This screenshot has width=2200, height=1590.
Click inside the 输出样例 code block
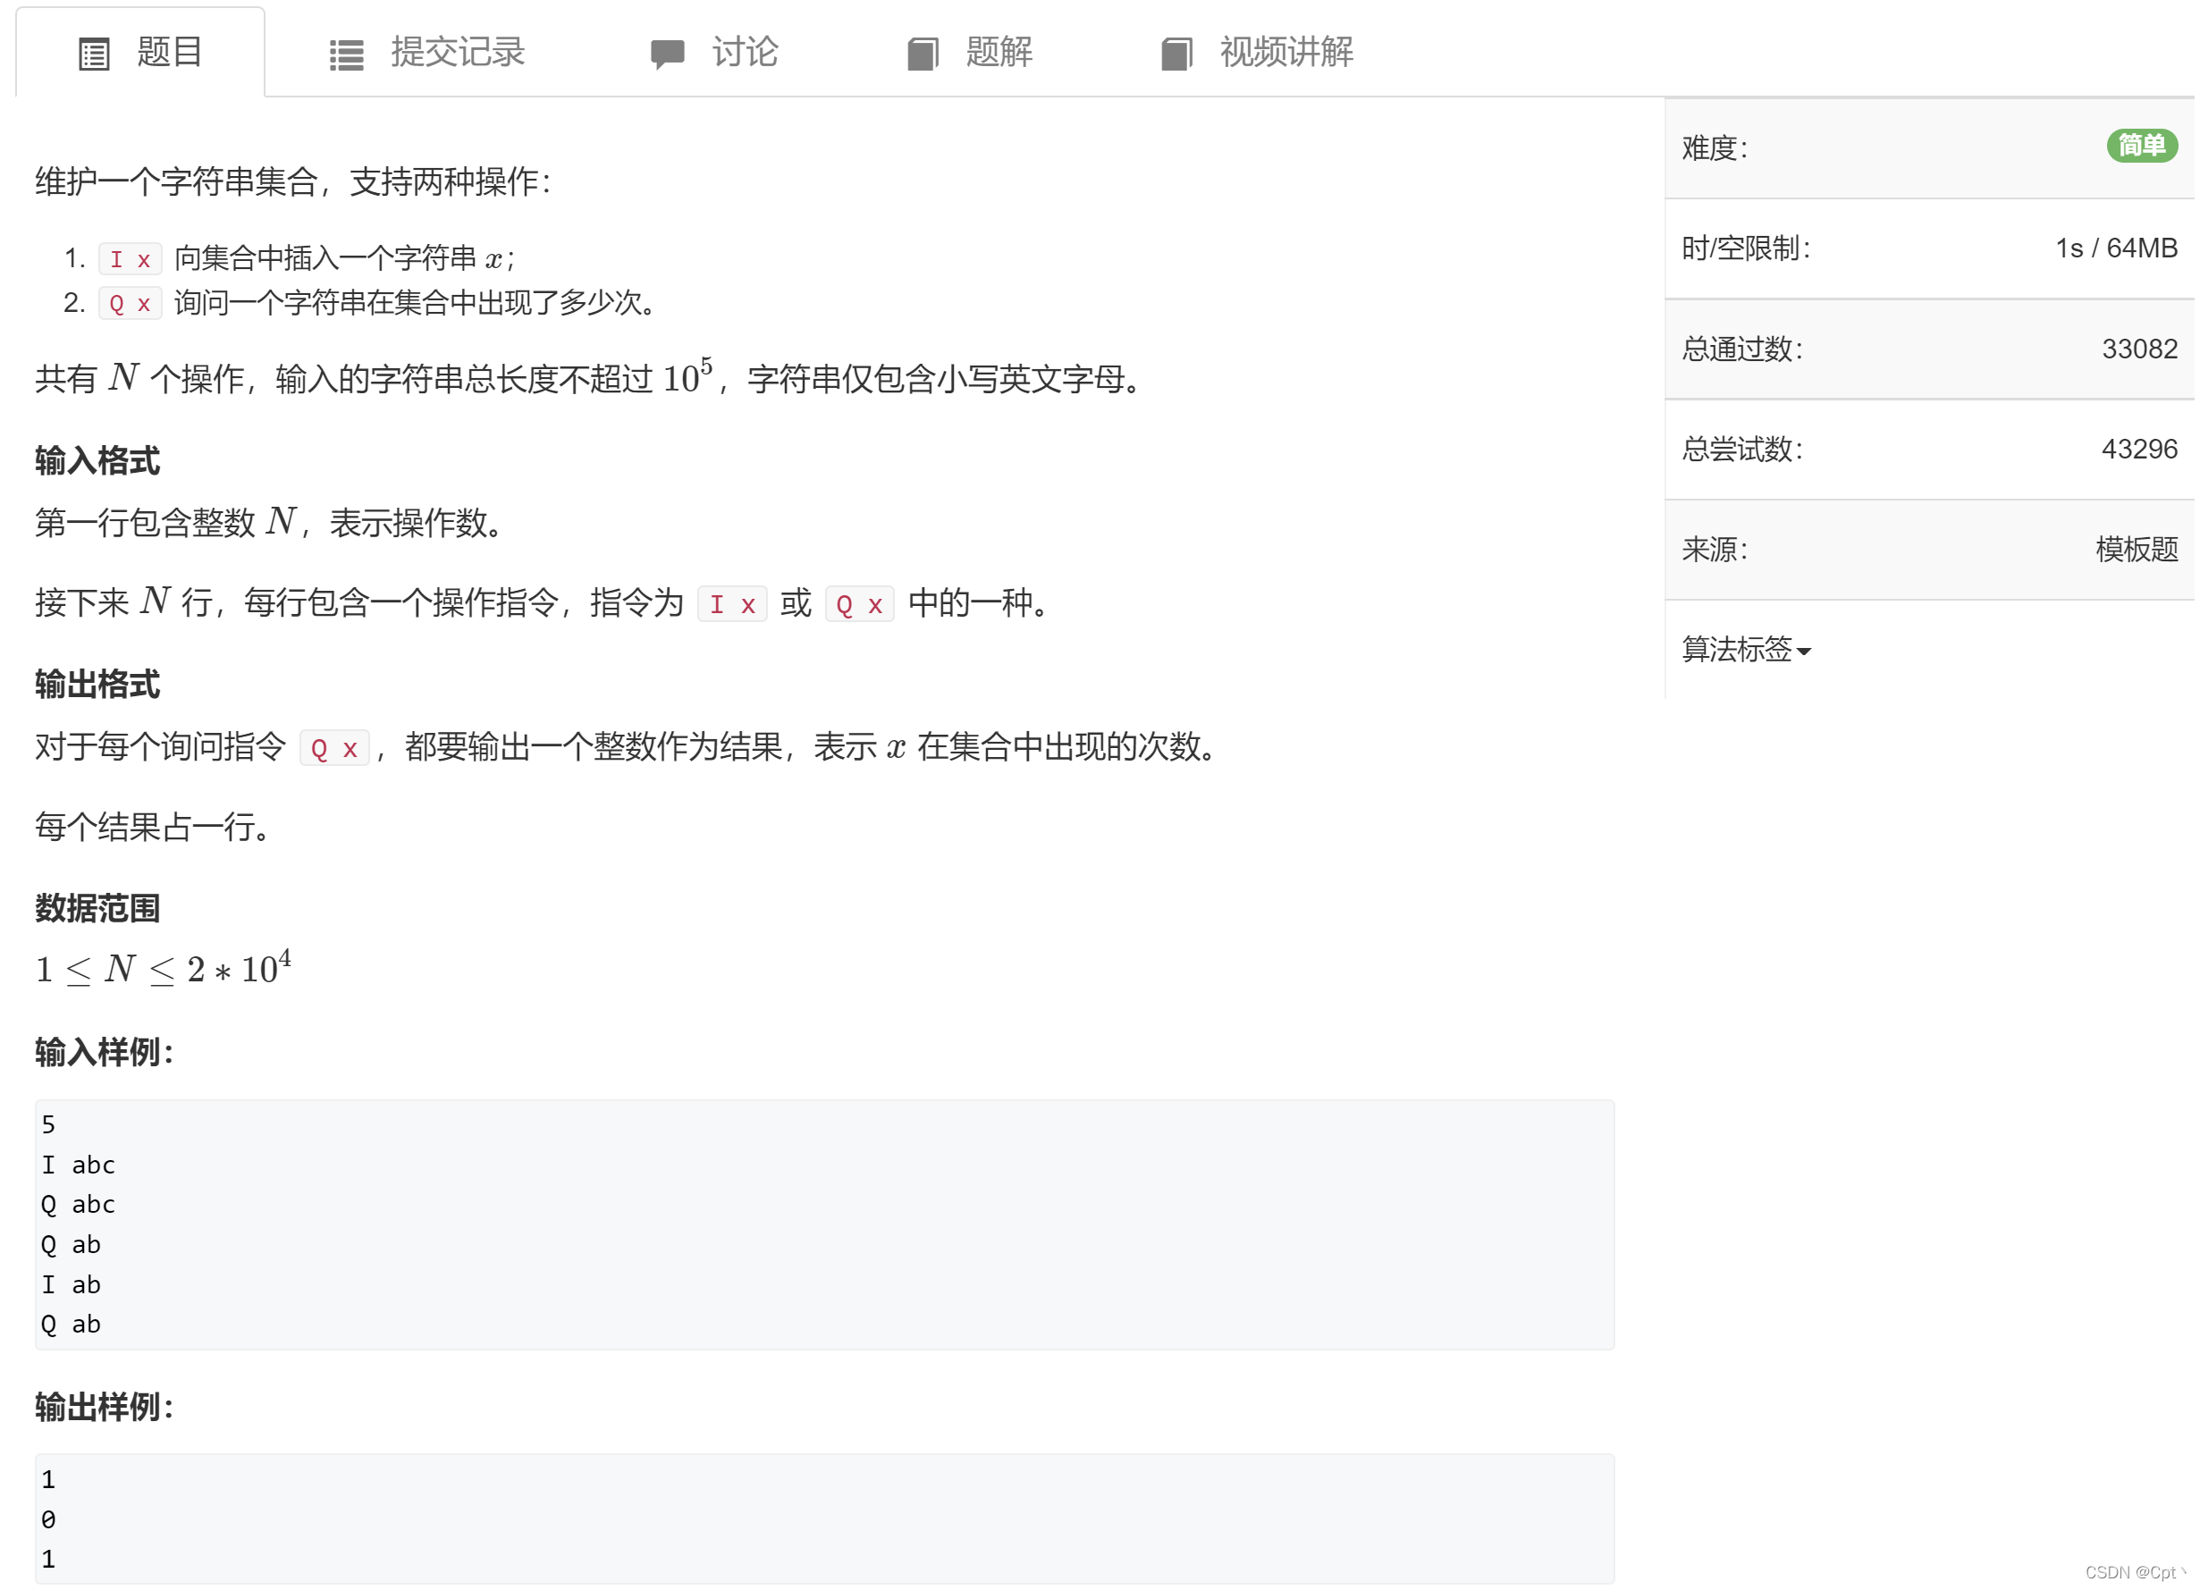coord(824,1518)
